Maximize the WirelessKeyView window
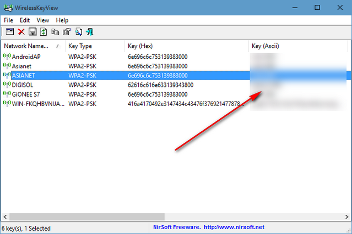The width and height of the screenshot is (352, 234). [x=317, y=8]
